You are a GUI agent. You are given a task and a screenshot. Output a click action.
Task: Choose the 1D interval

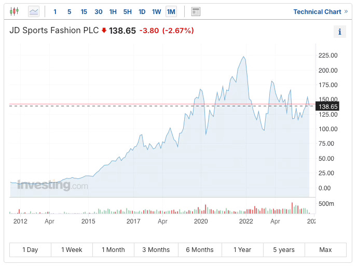142,12
